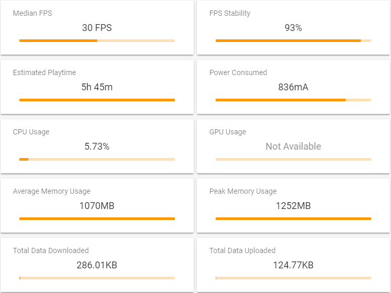
Task: Click the Estimated Playtime progress bar
Action: pos(97,100)
